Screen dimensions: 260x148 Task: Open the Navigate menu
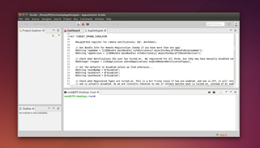point(46,19)
